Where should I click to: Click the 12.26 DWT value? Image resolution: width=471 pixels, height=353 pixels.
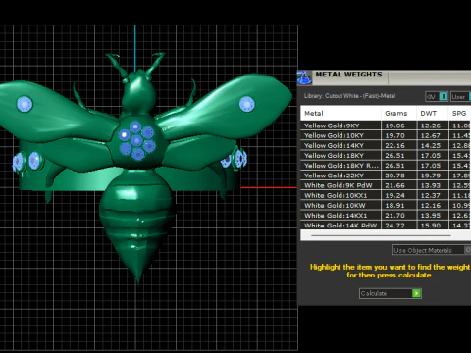(x=431, y=126)
